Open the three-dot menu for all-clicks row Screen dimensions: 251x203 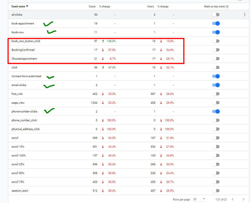[x=244, y=14]
